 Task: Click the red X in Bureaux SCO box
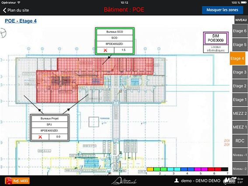(x=105, y=50)
